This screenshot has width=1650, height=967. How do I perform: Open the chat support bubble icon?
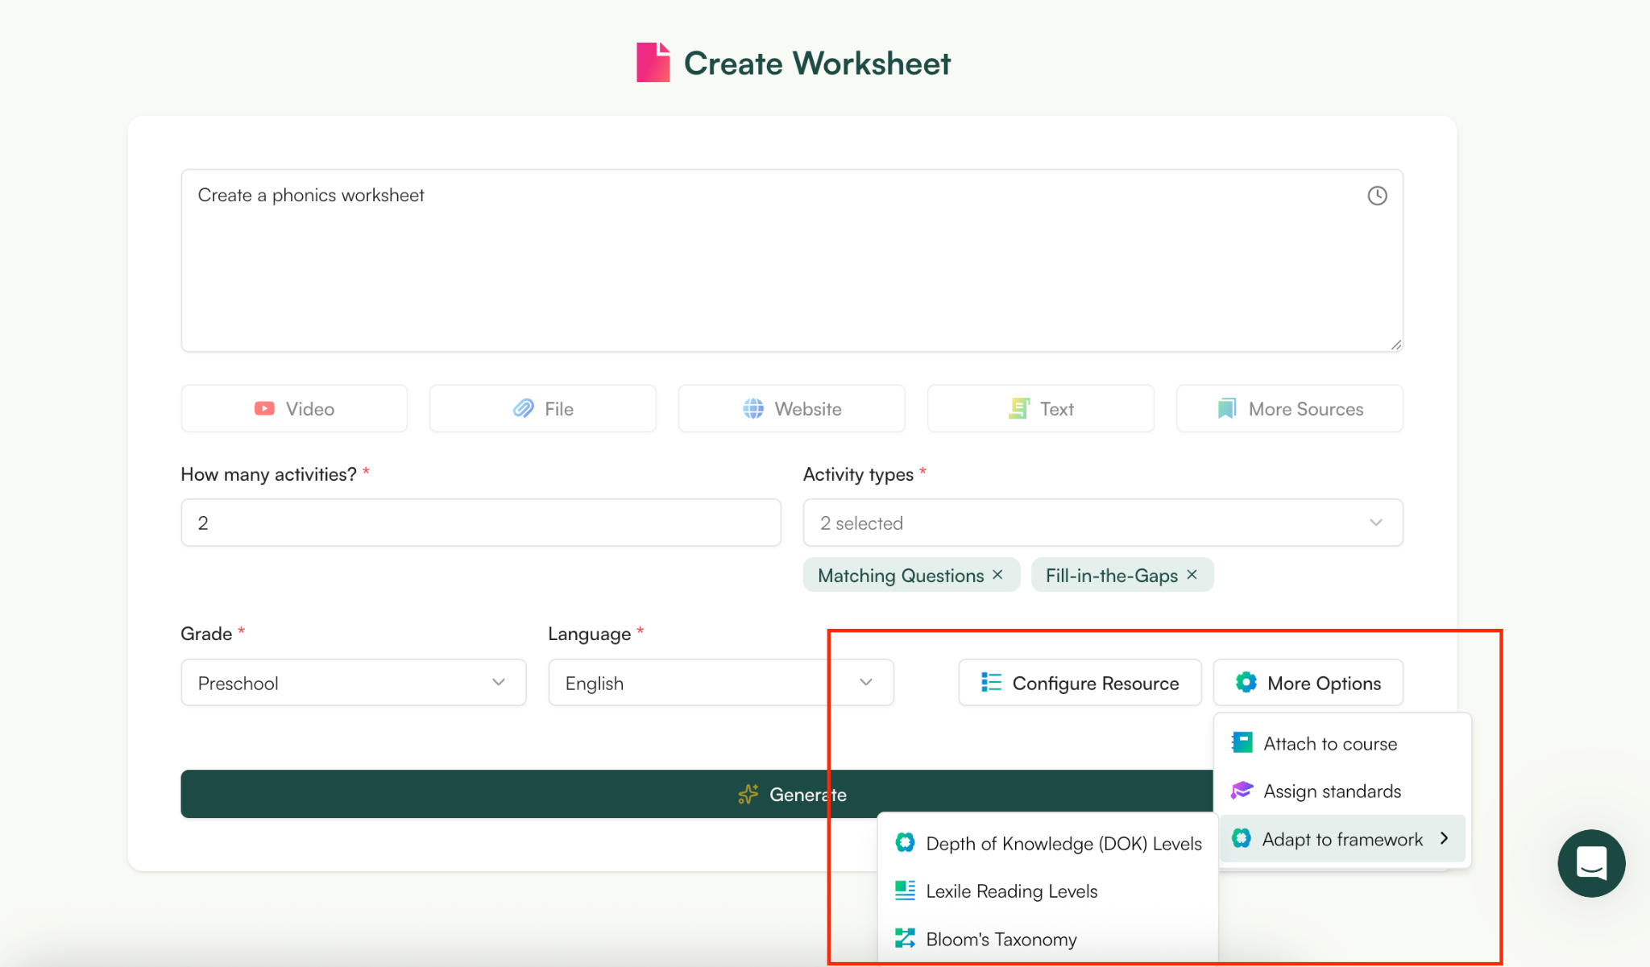1591,863
